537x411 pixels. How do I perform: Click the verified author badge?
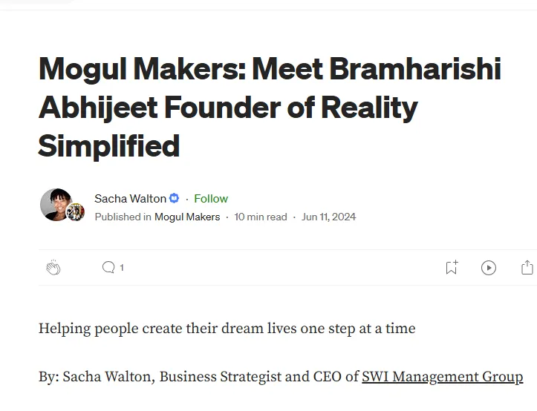[x=175, y=198]
